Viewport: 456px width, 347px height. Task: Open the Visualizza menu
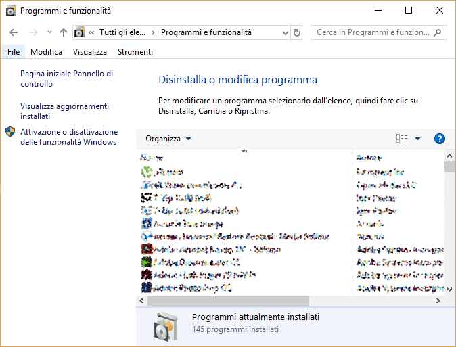[90, 52]
